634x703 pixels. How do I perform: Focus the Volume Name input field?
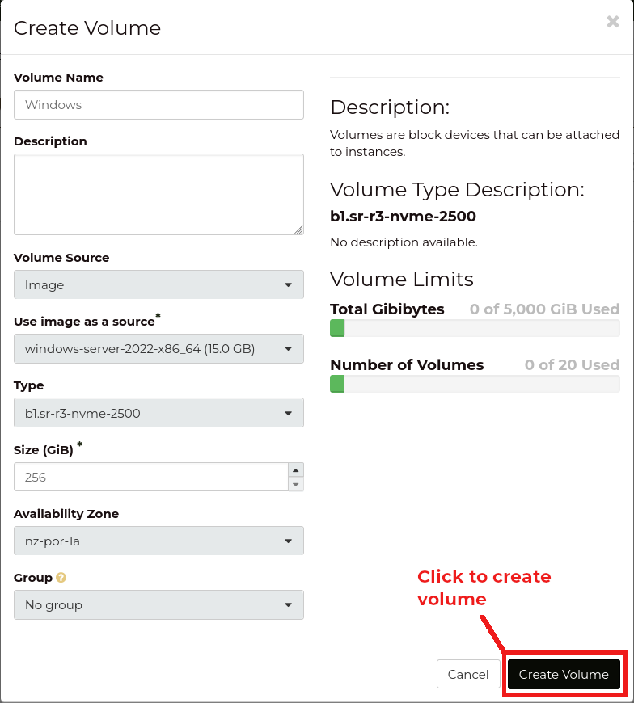pos(158,104)
